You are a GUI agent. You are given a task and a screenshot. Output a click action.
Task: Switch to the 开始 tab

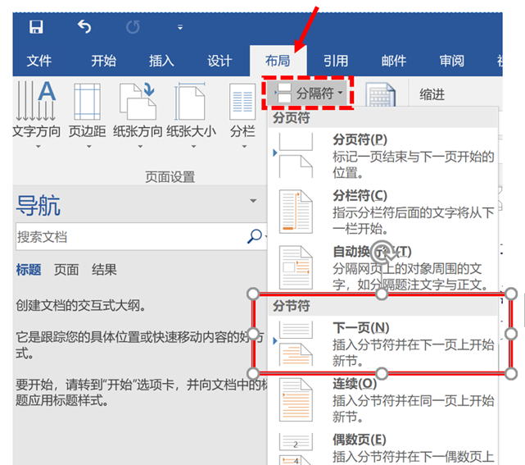(x=103, y=61)
